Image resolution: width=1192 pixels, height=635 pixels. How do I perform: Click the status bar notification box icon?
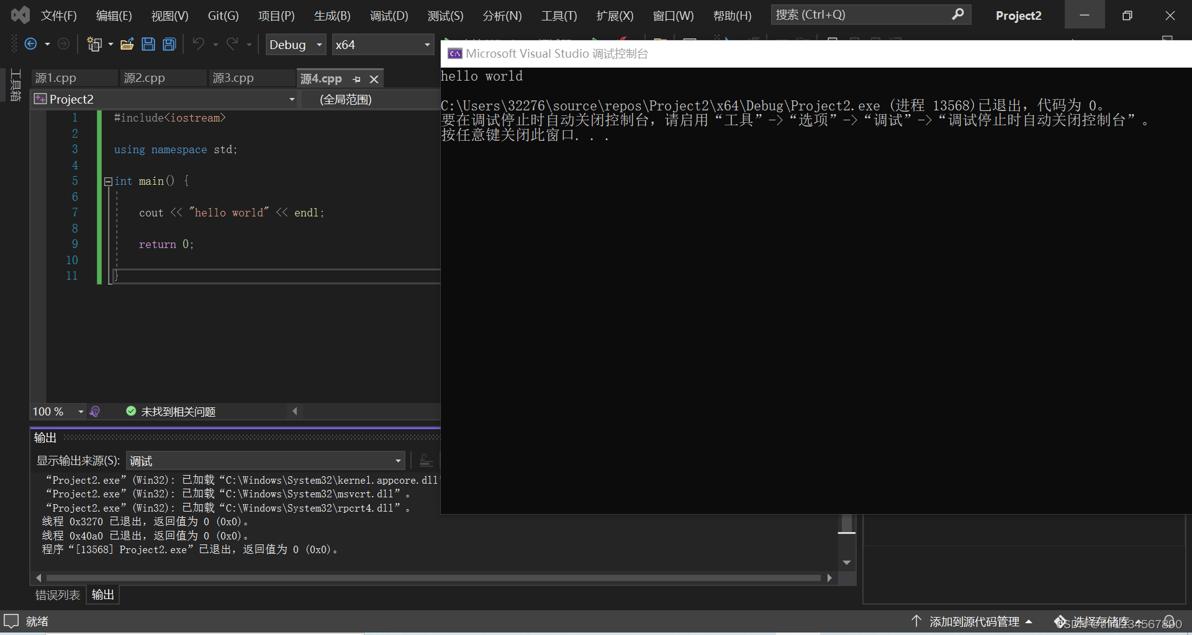click(11, 621)
